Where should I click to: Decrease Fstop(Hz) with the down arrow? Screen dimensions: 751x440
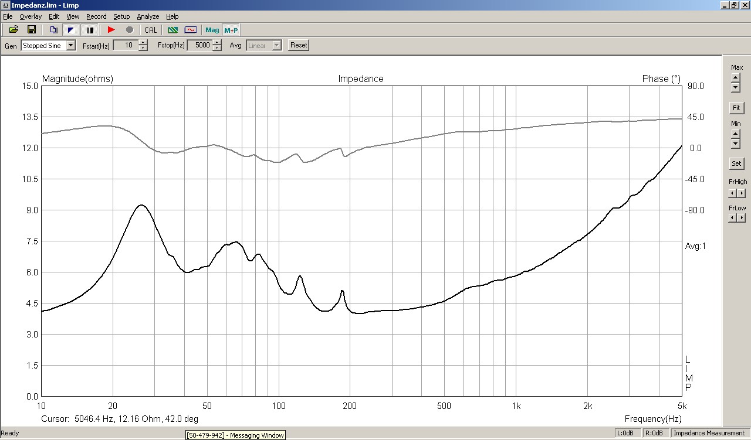(x=217, y=48)
